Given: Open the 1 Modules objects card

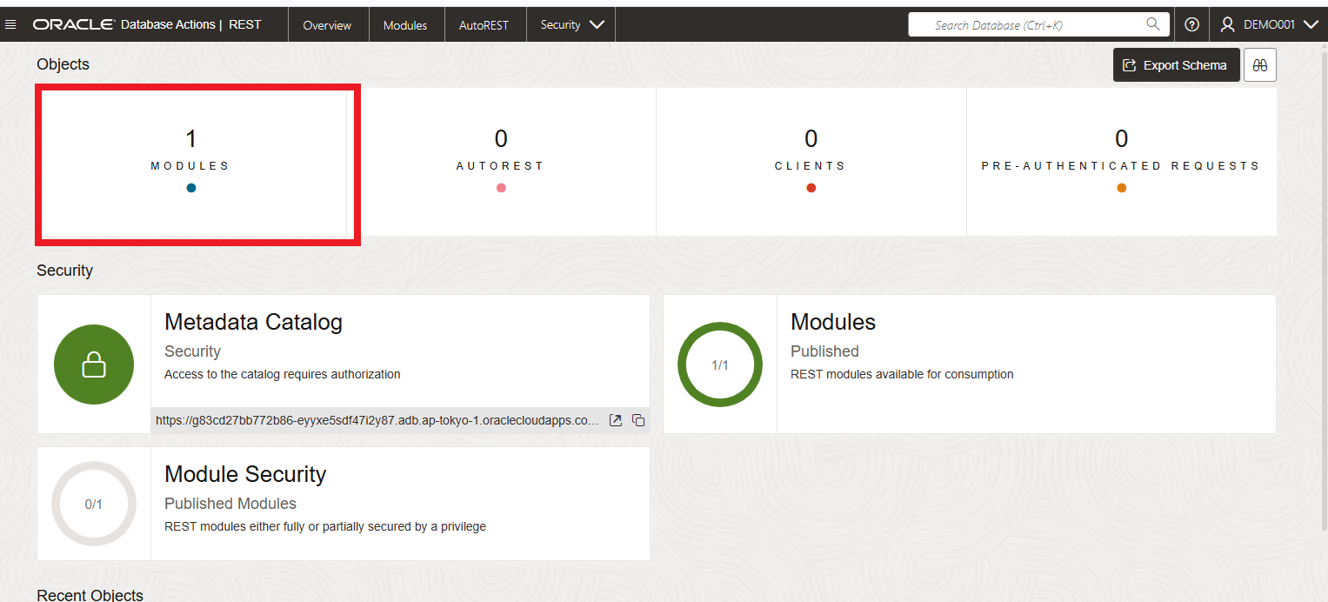Looking at the screenshot, I should (x=191, y=162).
